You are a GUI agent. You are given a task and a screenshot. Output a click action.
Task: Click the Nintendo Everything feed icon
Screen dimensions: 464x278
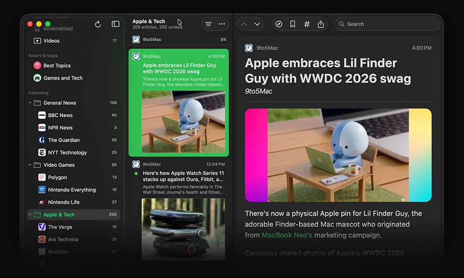click(42, 190)
